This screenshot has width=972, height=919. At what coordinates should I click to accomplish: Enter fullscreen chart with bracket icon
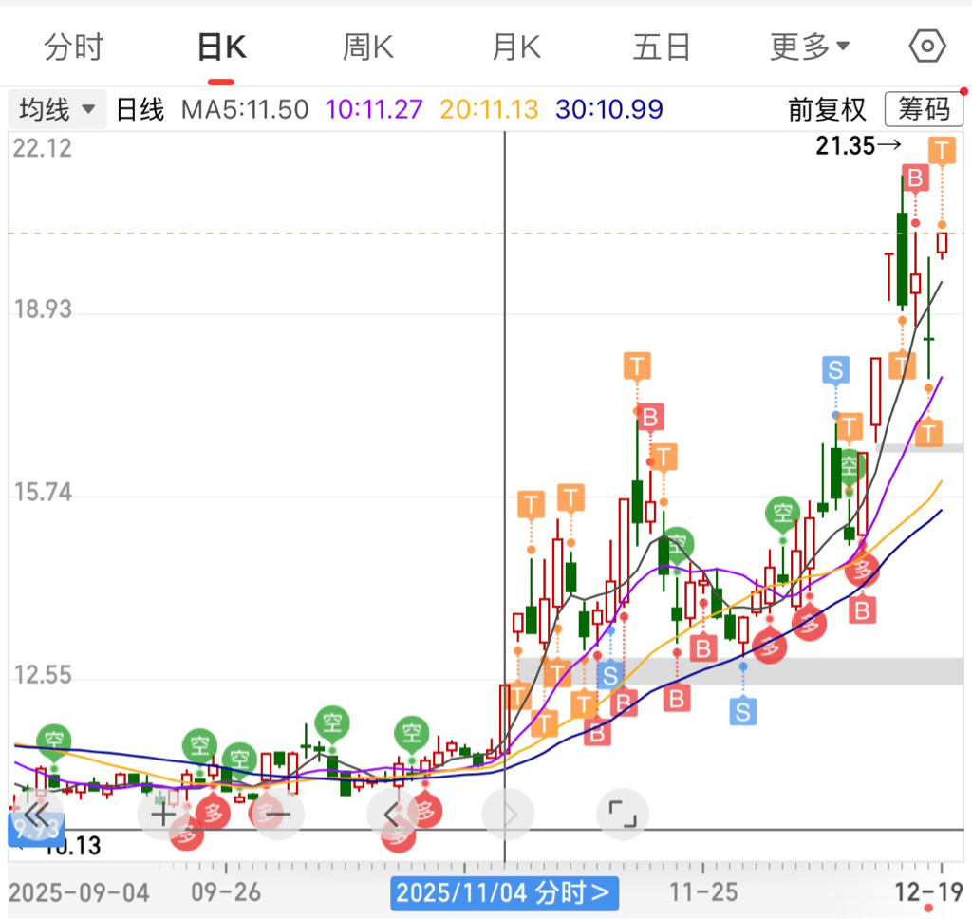click(623, 815)
